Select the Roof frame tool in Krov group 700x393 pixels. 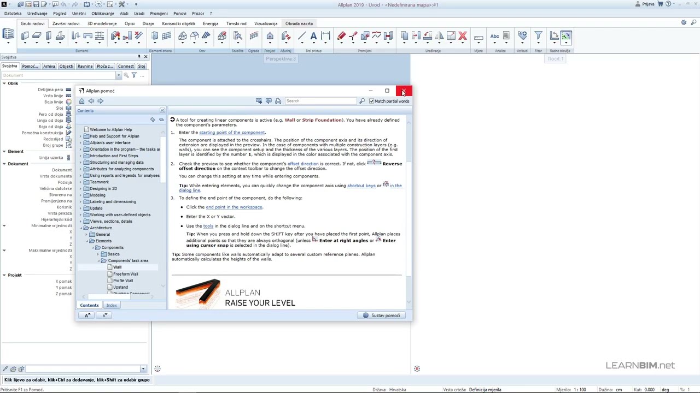pos(183,36)
